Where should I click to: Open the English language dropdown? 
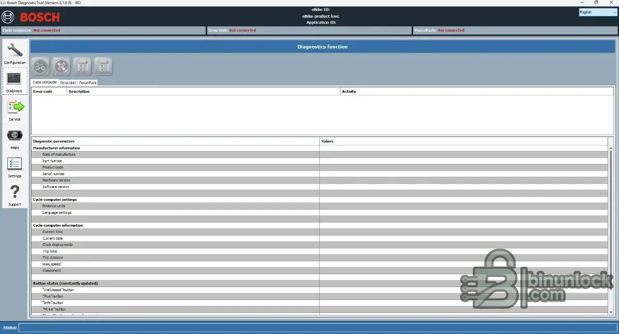tap(597, 12)
